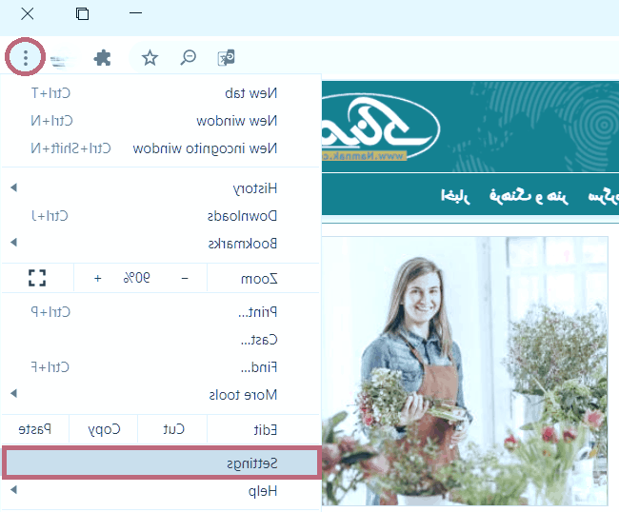Click the middle Persian navigation link
Image resolution: width=619 pixels, height=512 pixels.
(529, 196)
